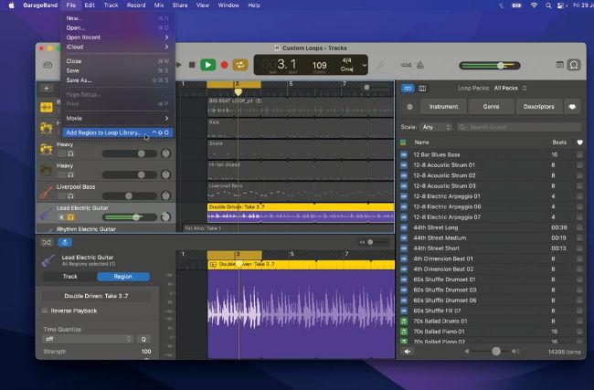This screenshot has width=594, height=390.
Task: Enable Reverse Playback checkbox
Action: click(x=45, y=311)
